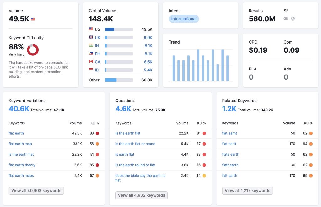This screenshot has width=321, height=207.
Task: Open the PH country link
Action: 97,54
